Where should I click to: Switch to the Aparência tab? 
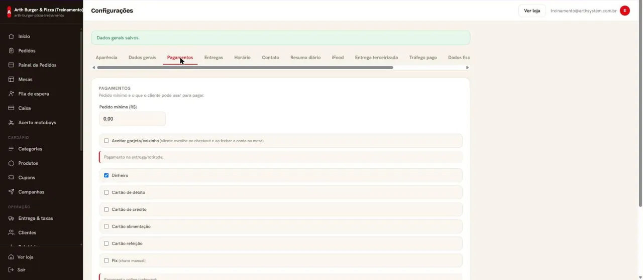pos(106,58)
